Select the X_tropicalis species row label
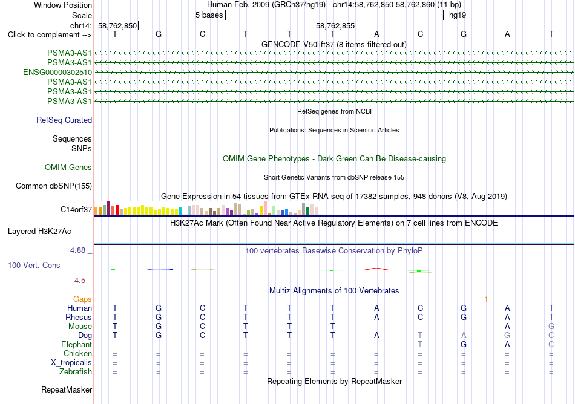Image resolution: width=575 pixels, height=404 pixels. point(71,363)
